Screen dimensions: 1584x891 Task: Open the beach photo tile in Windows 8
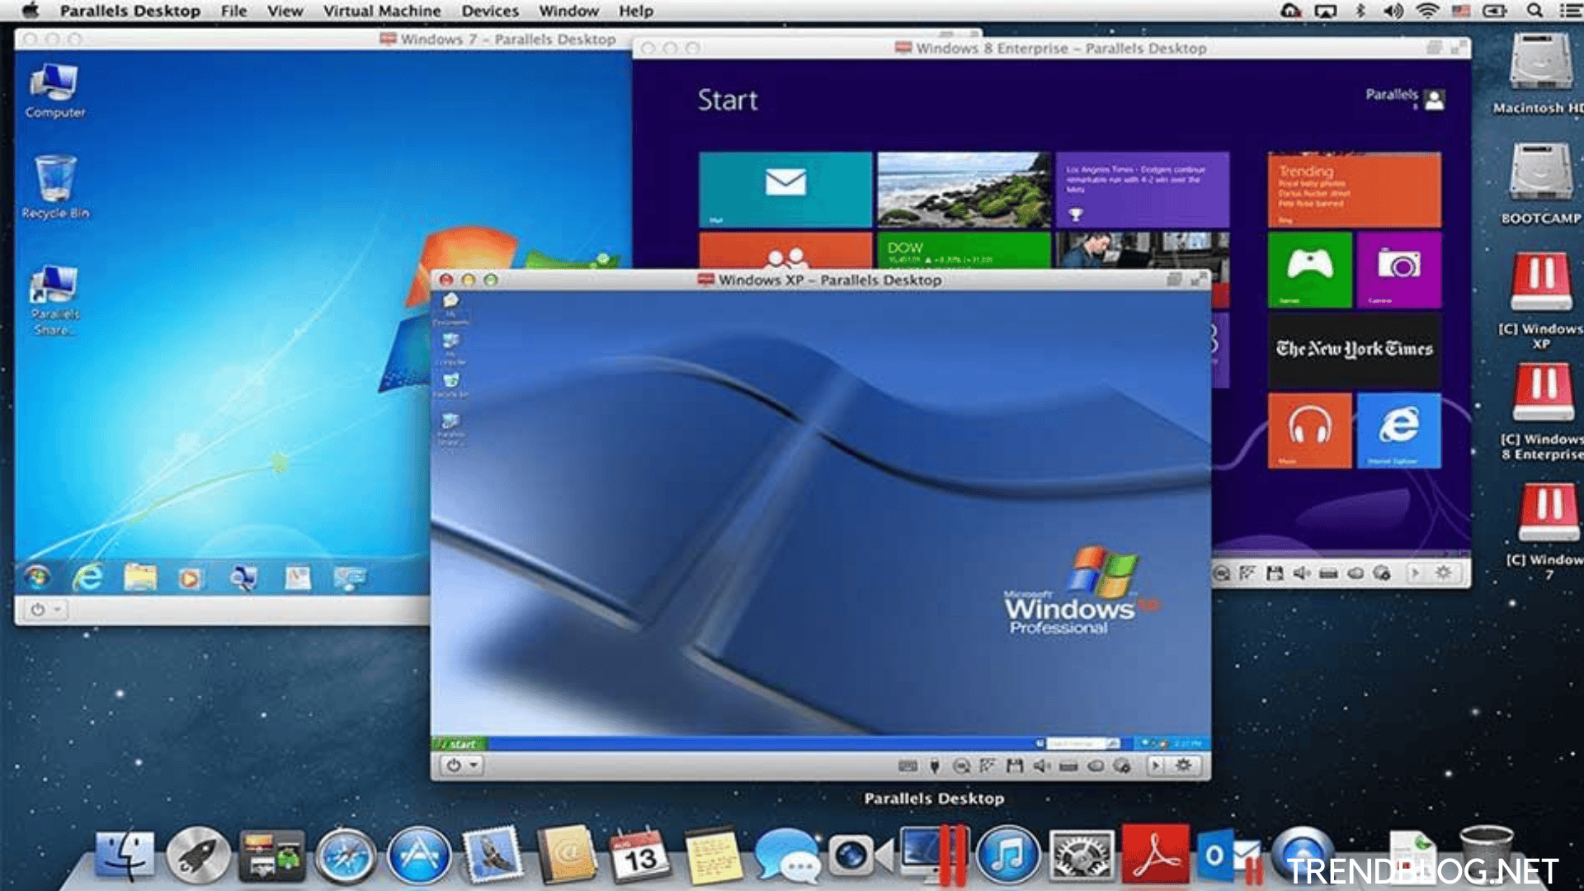pos(964,189)
